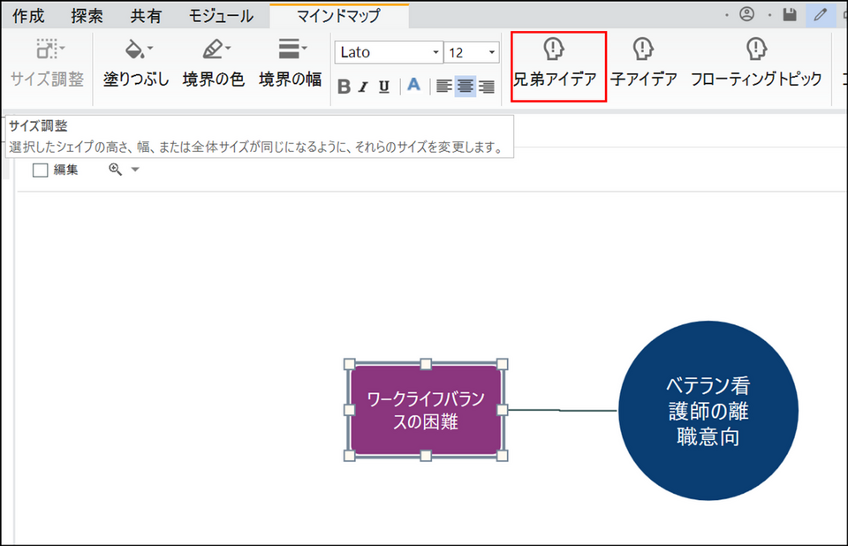Check the 編集 (edit) checkbox
Image resolution: width=848 pixels, height=546 pixels.
(x=40, y=171)
